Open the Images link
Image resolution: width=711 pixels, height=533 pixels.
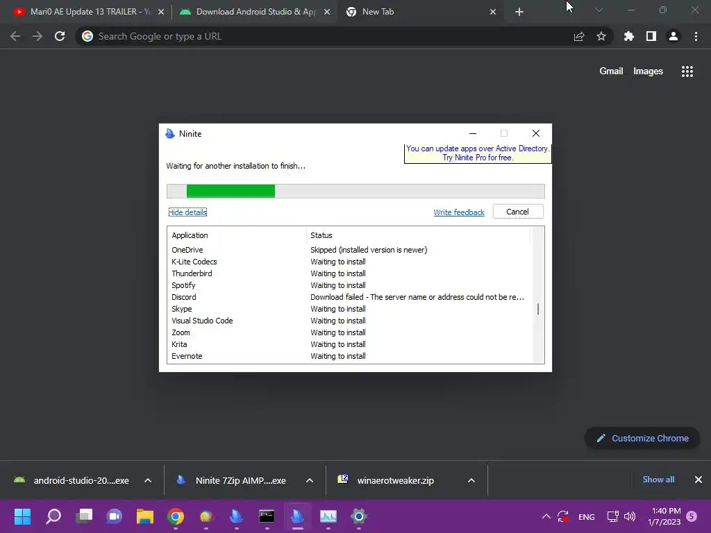[x=648, y=71]
